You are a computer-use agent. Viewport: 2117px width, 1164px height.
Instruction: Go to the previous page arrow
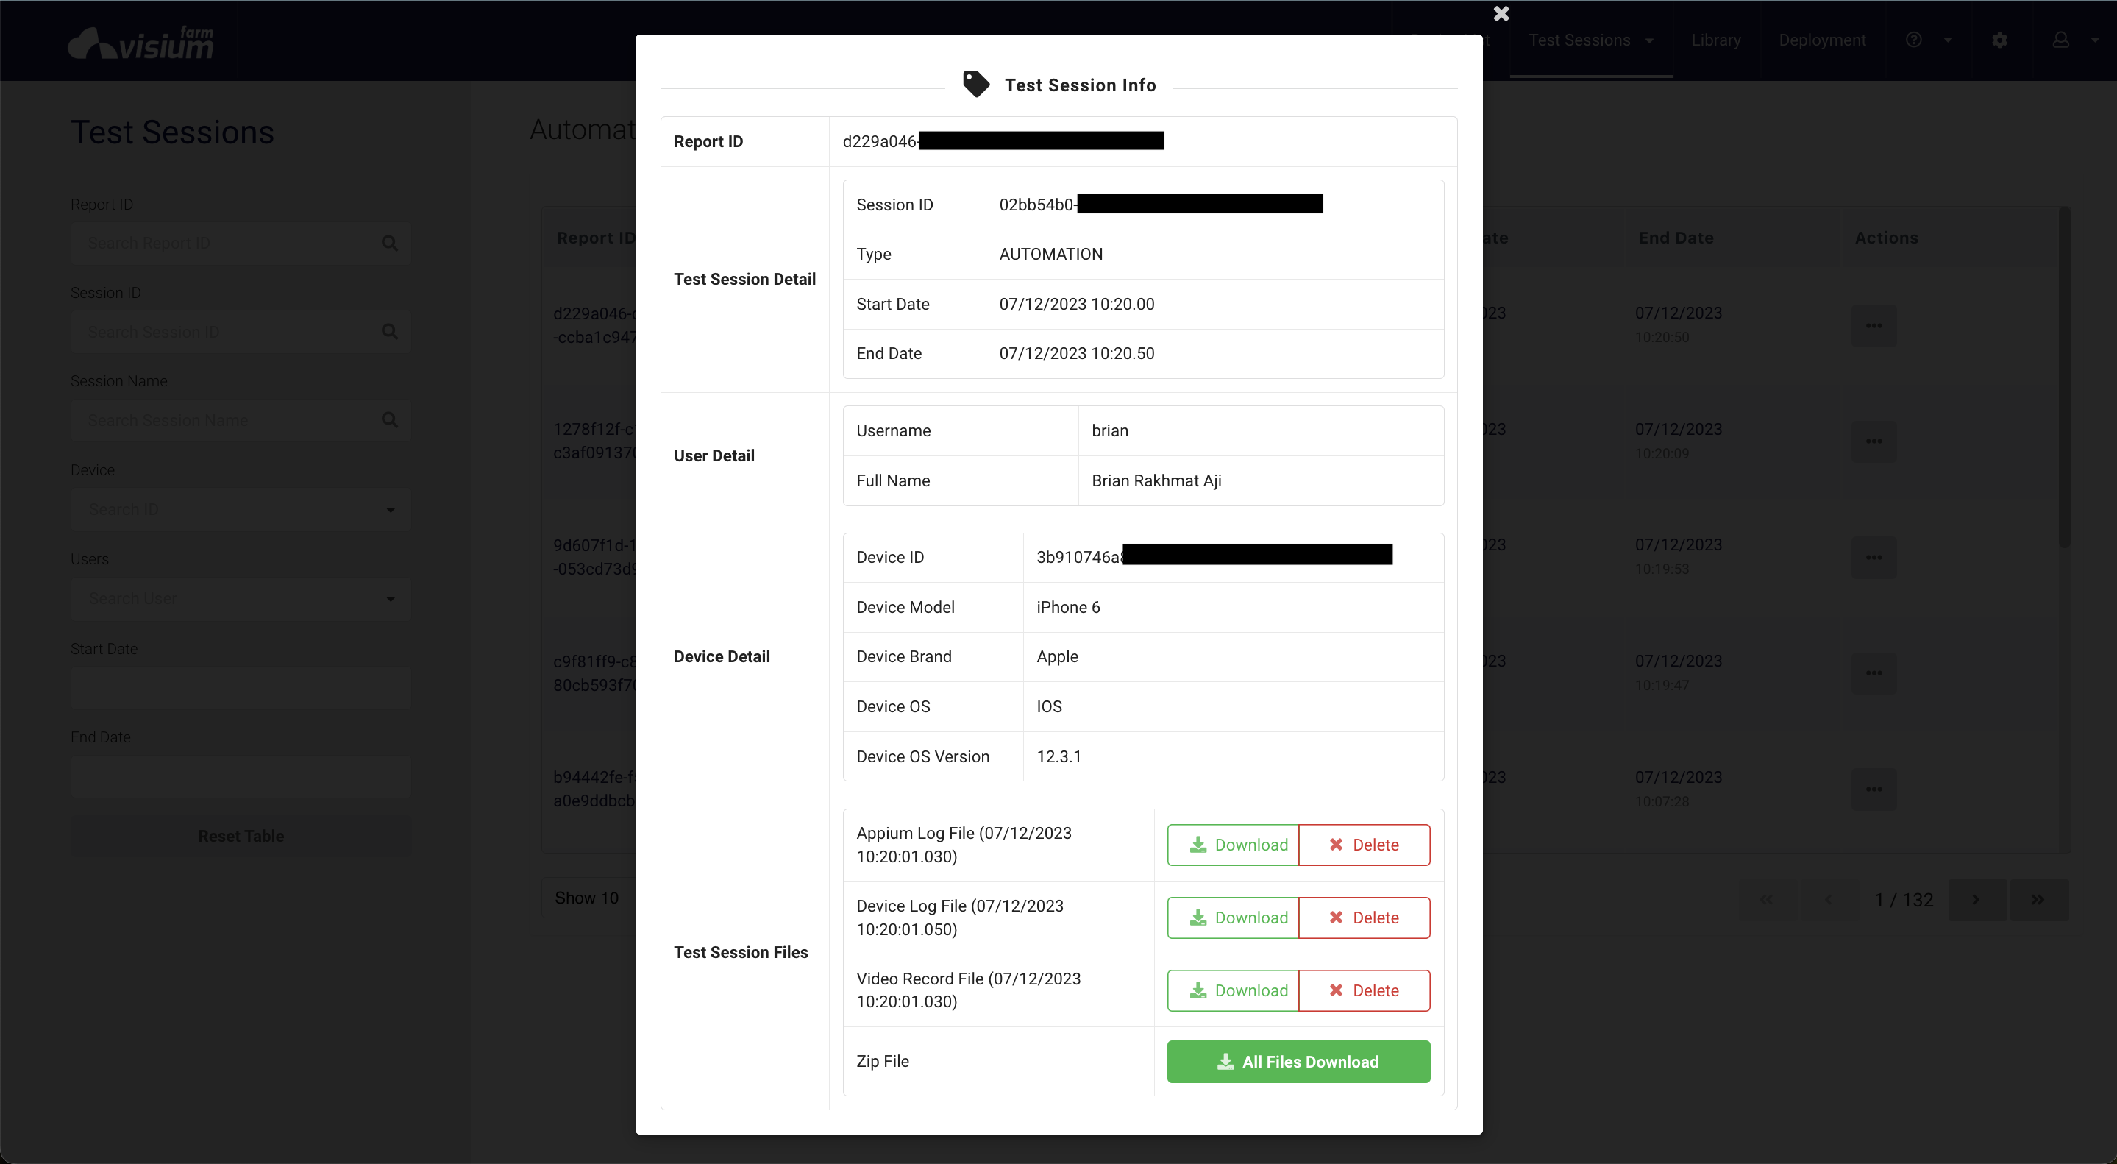pyautogui.click(x=1829, y=899)
